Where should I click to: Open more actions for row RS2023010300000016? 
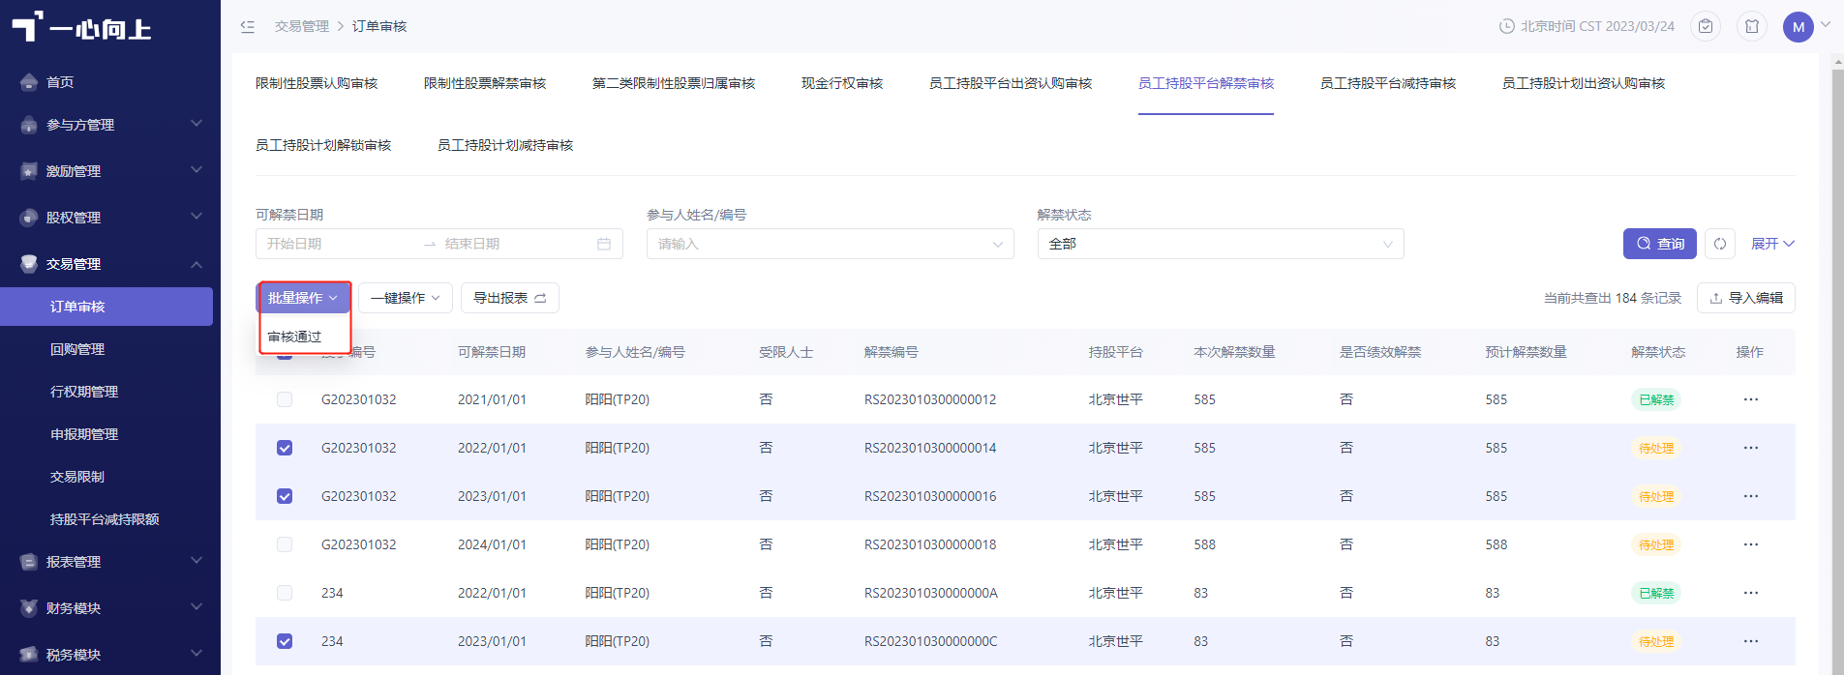pos(1751,496)
